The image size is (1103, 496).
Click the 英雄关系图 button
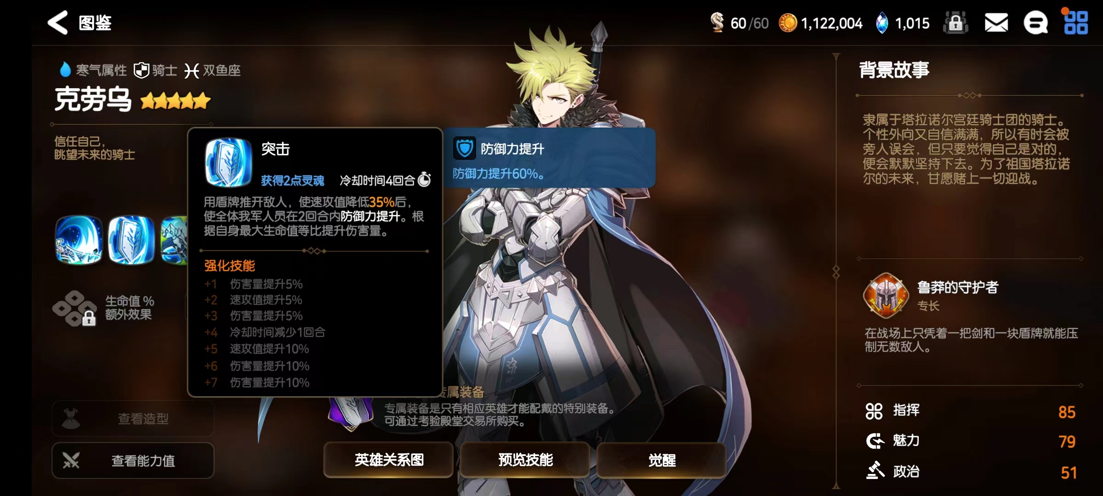pyautogui.click(x=388, y=460)
